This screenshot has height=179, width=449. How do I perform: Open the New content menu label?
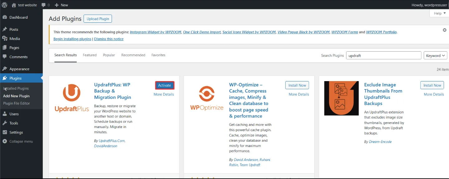[x=64, y=5]
